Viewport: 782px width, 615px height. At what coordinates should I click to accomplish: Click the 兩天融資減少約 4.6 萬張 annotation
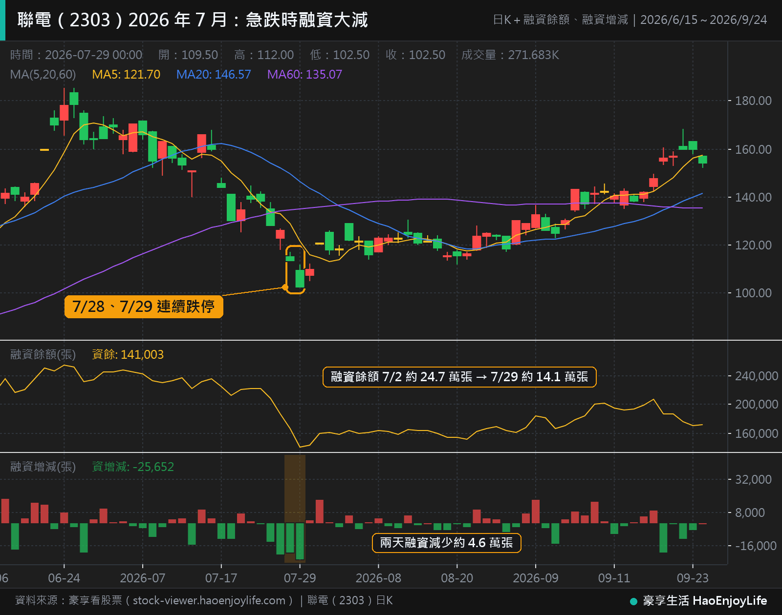[x=447, y=543]
